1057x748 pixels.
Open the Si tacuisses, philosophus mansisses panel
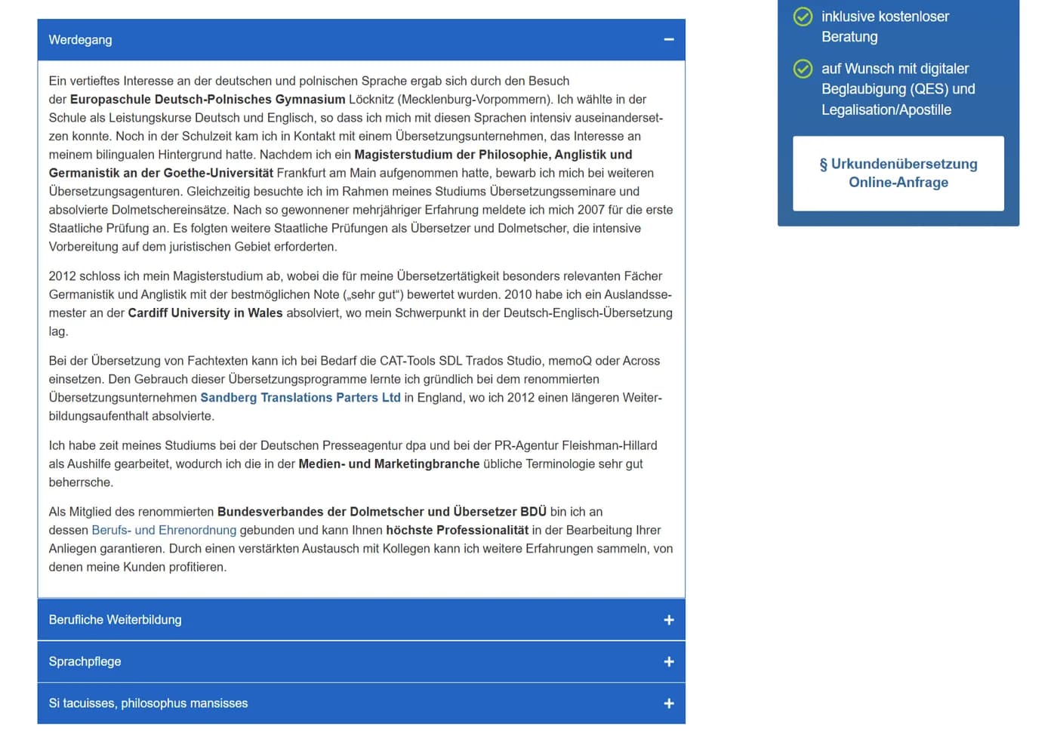[x=362, y=703]
